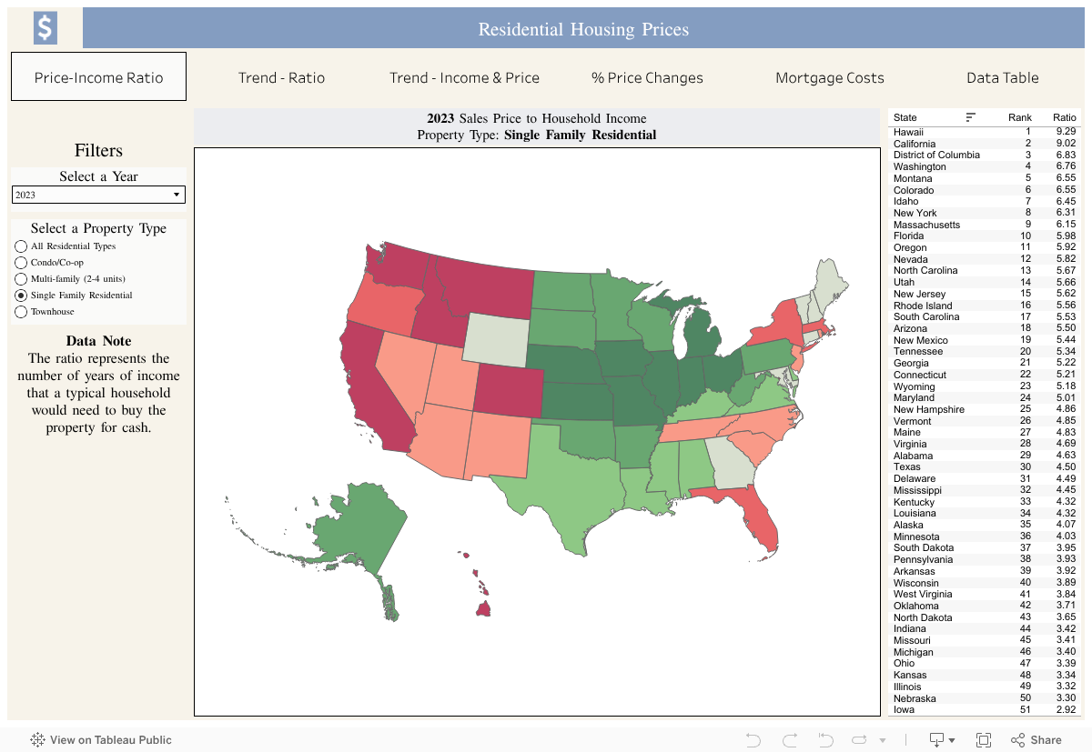Go to the % Price Changes tab

pos(647,77)
